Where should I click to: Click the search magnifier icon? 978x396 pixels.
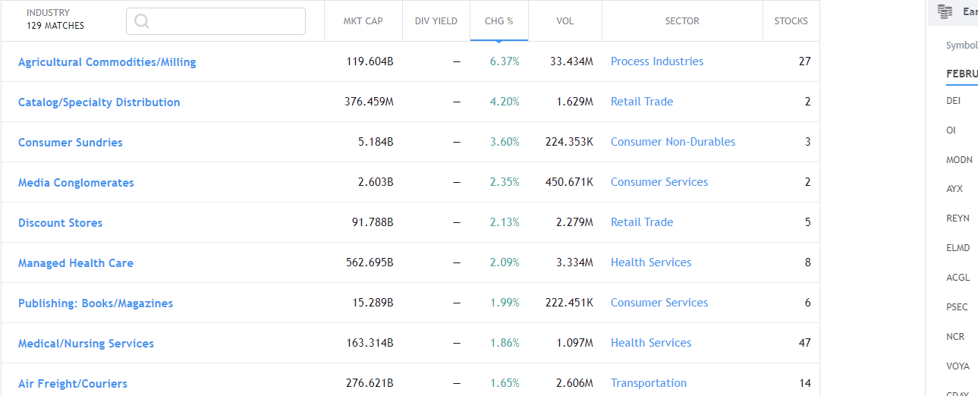coord(142,21)
